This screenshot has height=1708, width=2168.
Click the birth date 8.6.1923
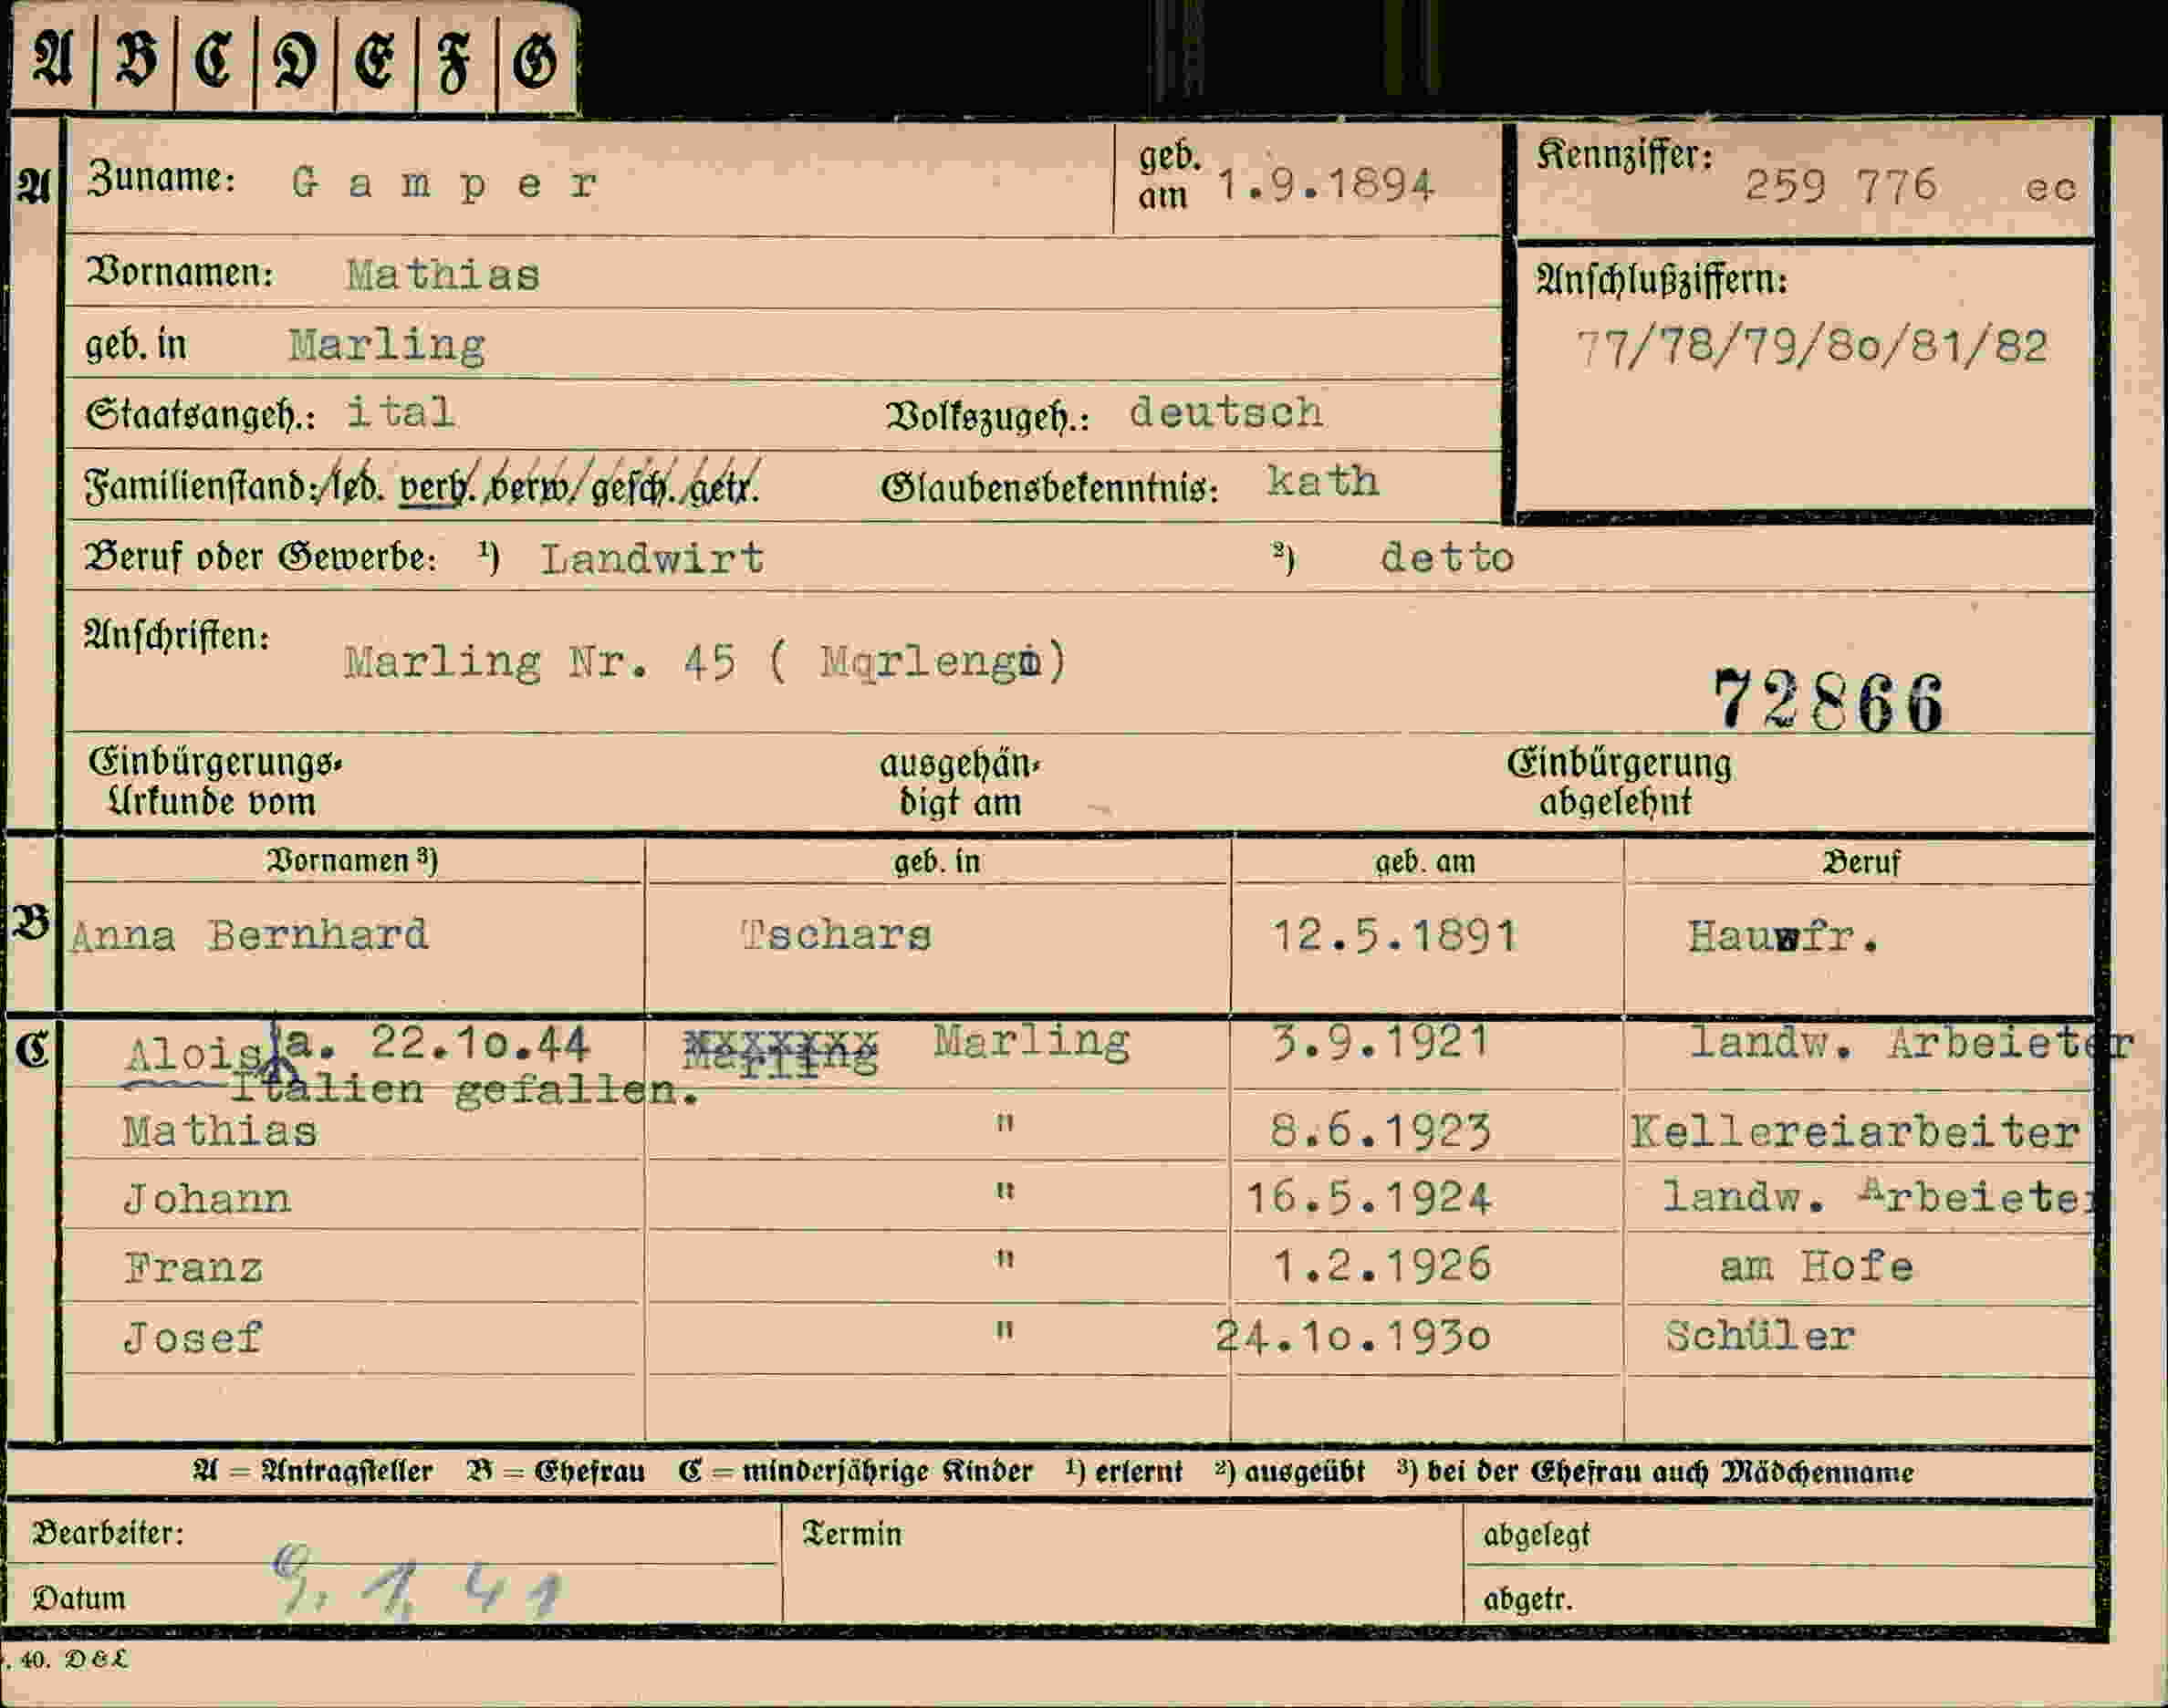coord(1381,1132)
